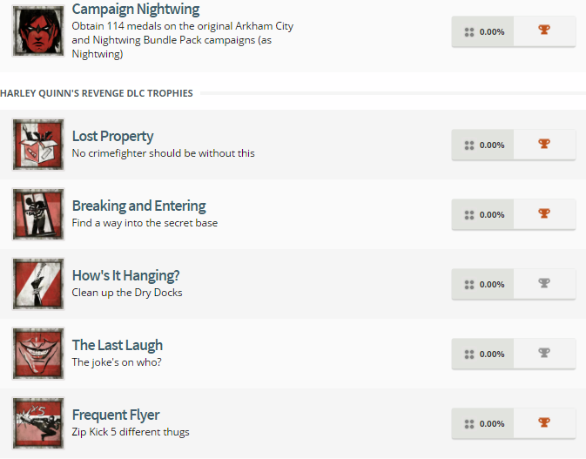Open the Lost Property trophy title link

click(x=112, y=136)
